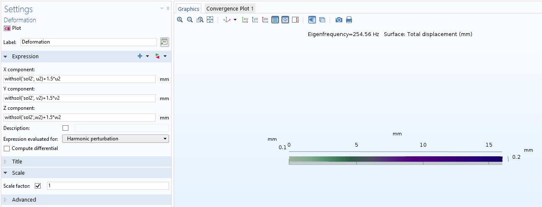
Task: Switch to the ZX plane view
Action: 265,20
